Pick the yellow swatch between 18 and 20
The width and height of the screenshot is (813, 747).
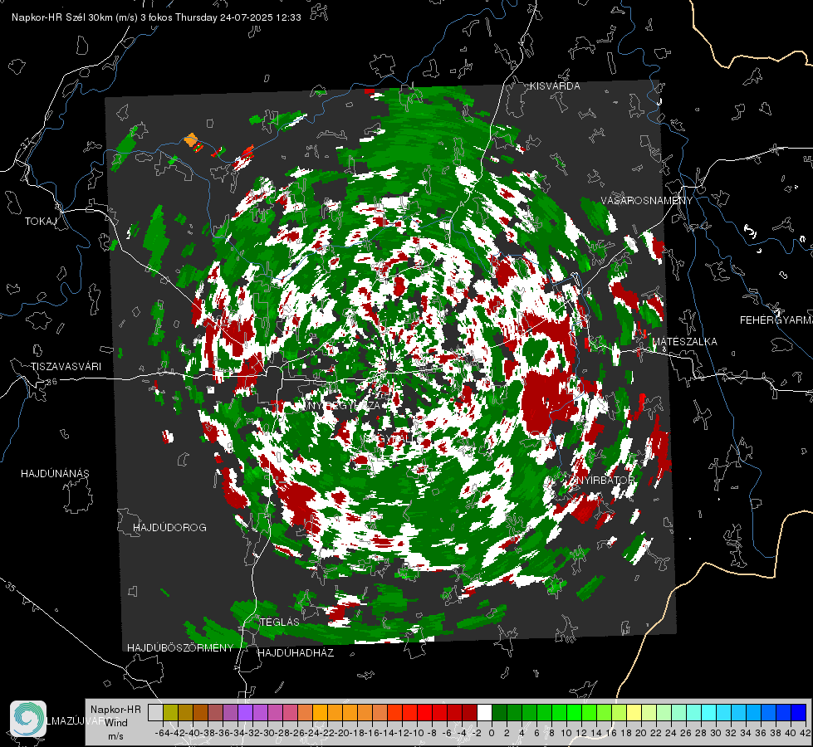[x=634, y=712]
